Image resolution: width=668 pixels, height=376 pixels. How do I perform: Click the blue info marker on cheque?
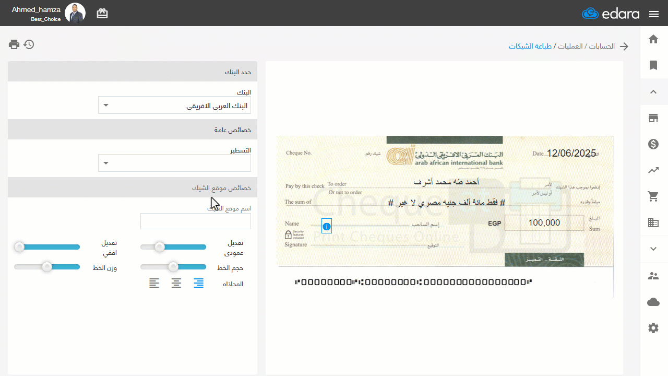pos(327,226)
